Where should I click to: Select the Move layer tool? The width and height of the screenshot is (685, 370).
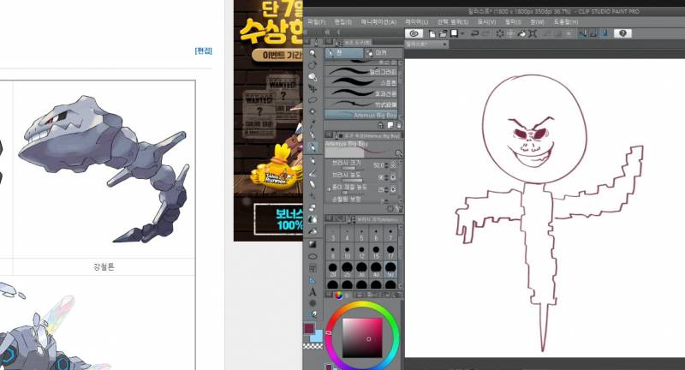(313, 88)
